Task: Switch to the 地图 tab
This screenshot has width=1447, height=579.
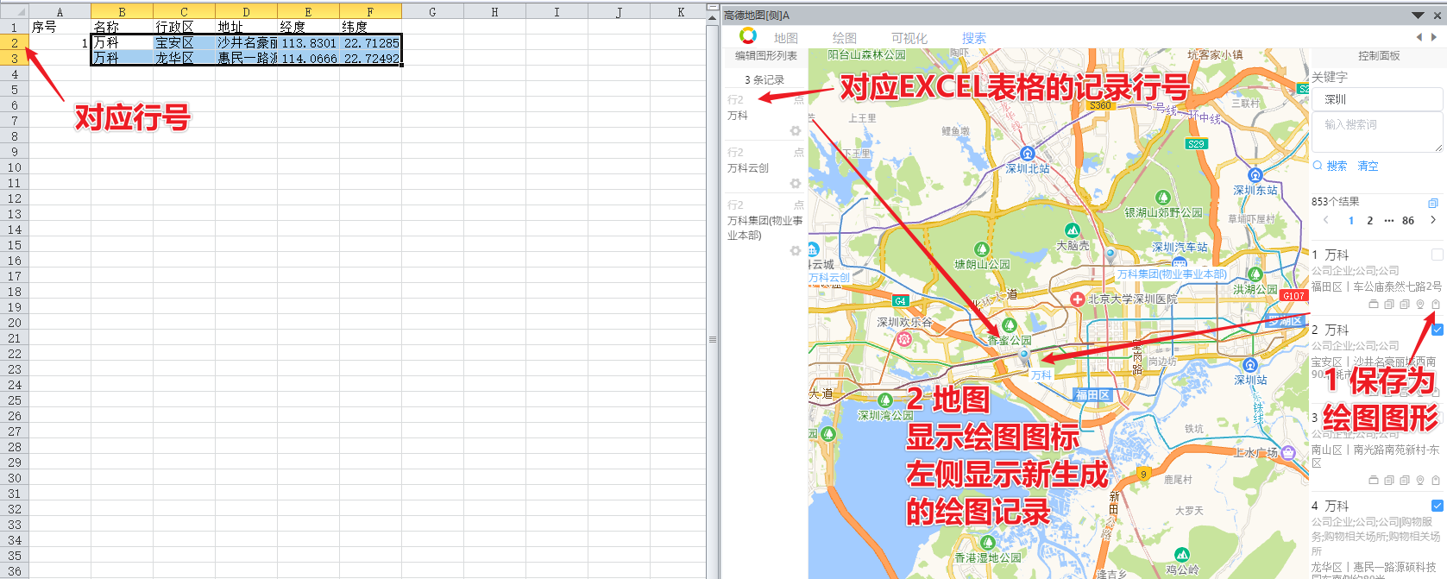Action: coord(786,38)
